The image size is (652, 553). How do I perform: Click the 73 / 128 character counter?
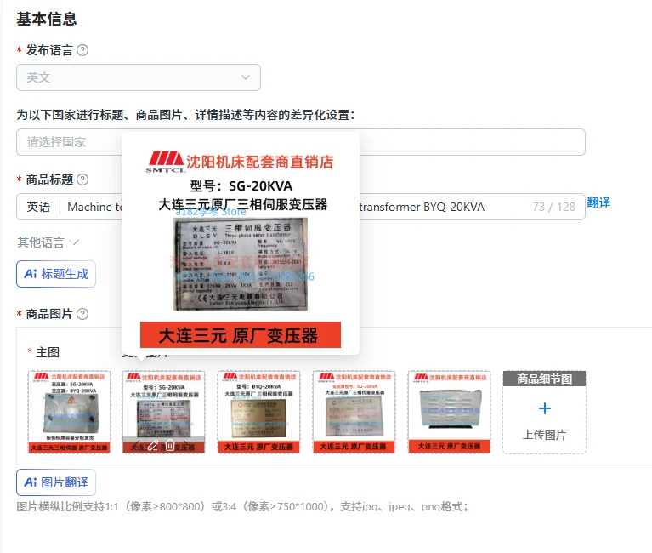coord(554,207)
